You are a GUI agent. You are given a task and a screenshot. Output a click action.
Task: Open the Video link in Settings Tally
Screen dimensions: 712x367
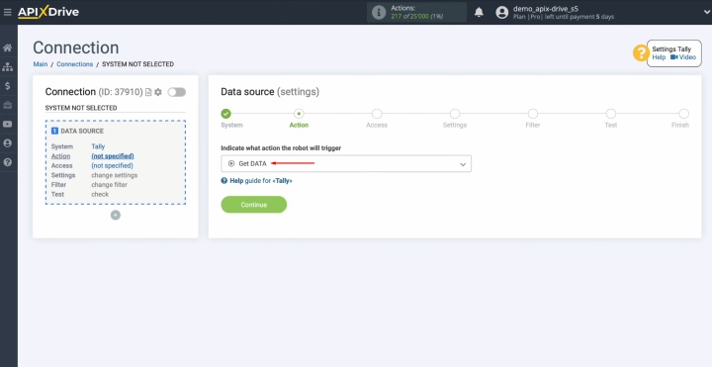683,57
